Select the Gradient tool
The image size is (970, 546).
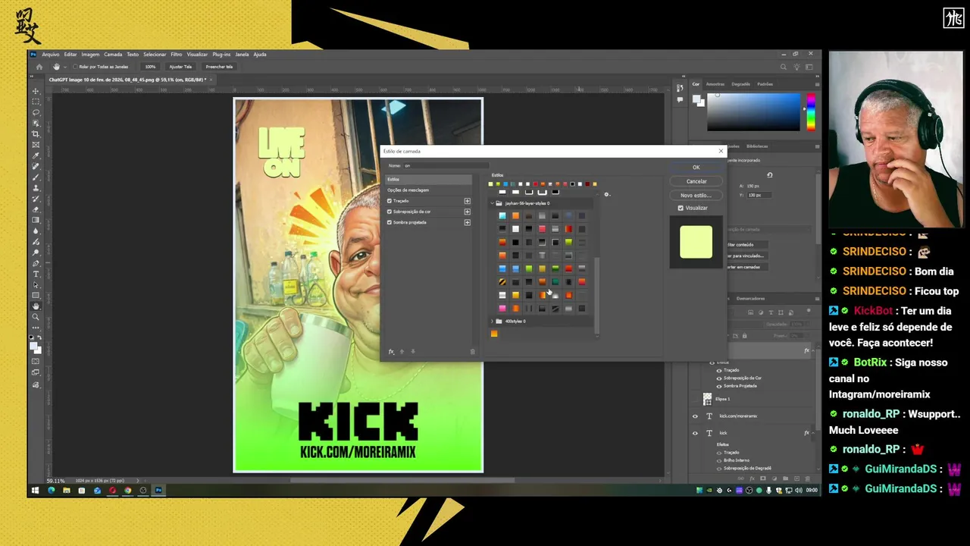[x=36, y=220]
